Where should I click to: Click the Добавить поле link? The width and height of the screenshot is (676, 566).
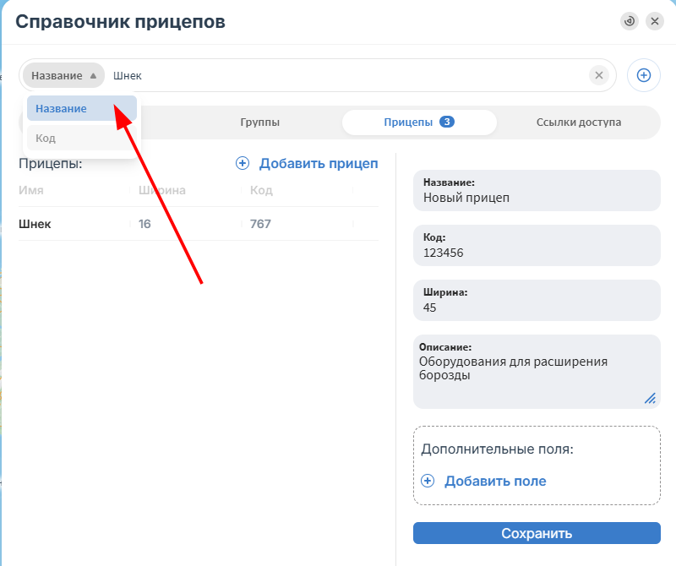(495, 481)
